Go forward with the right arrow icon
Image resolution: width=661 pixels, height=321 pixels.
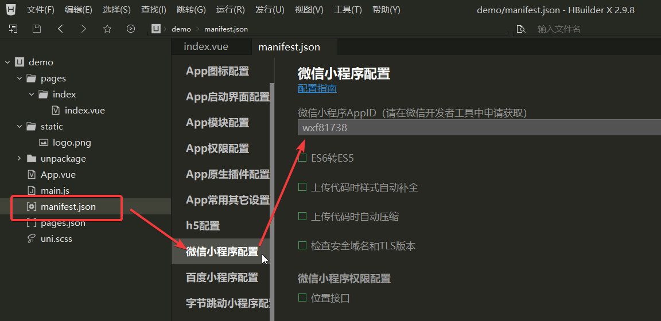click(83, 29)
